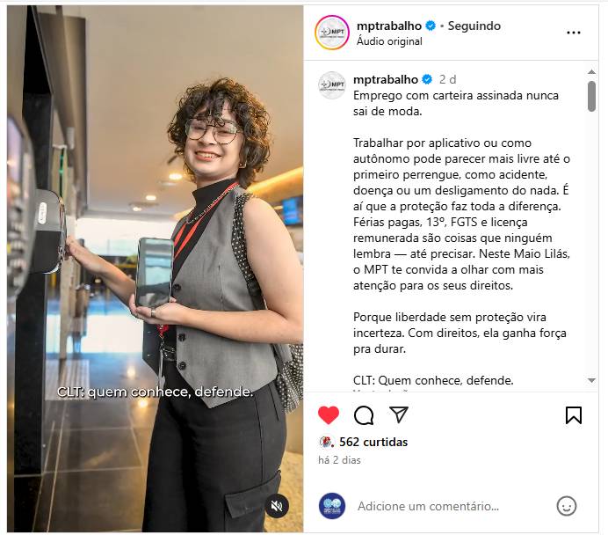Click the mptrabalho username in the caption

(386, 79)
